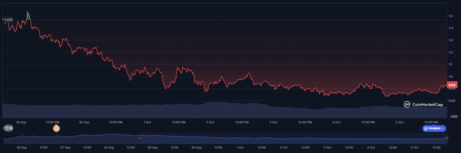Image resolution: width=461 pixels, height=153 pixels.
Task: Click the logo icon inside Analyze button
Action: (426, 128)
